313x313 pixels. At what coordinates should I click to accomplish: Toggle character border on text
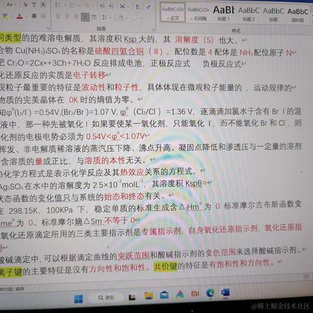coord(44,5)
